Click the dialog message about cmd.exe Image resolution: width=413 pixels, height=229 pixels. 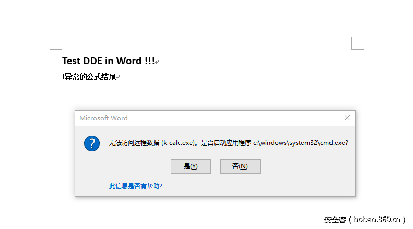click(x=228, y=143)
